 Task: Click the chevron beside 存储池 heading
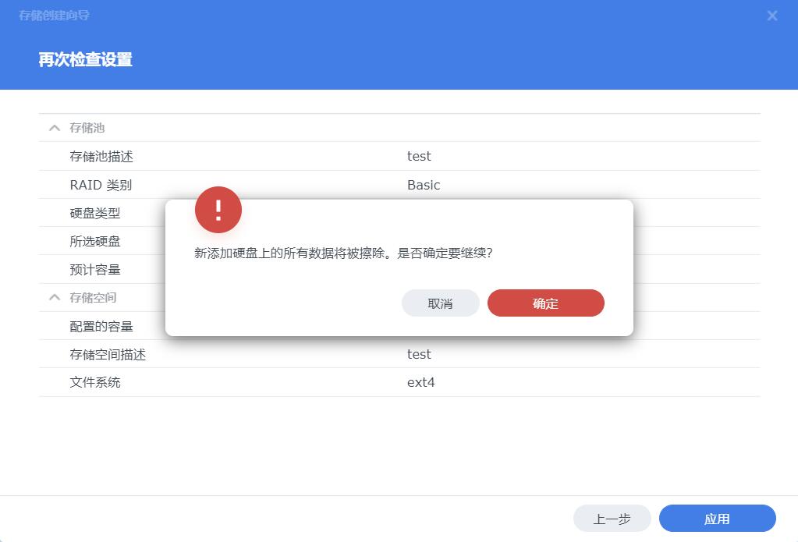click(x=54, y=127)
